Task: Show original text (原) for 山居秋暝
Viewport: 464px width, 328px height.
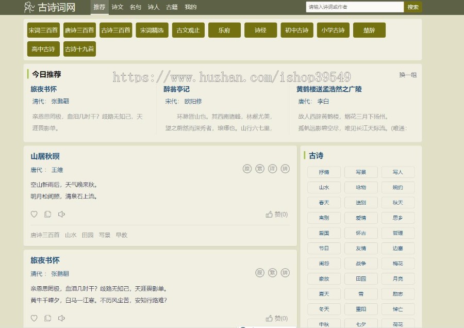Action: point(247,169)
